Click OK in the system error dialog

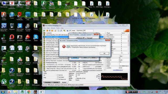(104, 53)
